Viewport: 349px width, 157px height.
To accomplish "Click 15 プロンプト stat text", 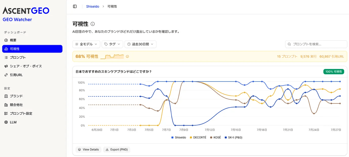I will 287,57.
